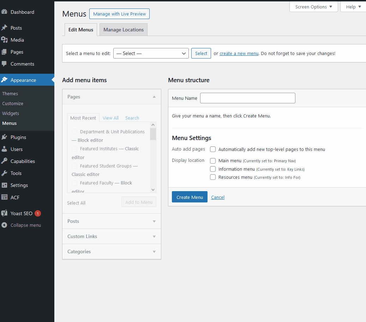The image size is (366, 322).
Task: Enable automatically adding new top-level pages
Action: [x=213, y=149]
